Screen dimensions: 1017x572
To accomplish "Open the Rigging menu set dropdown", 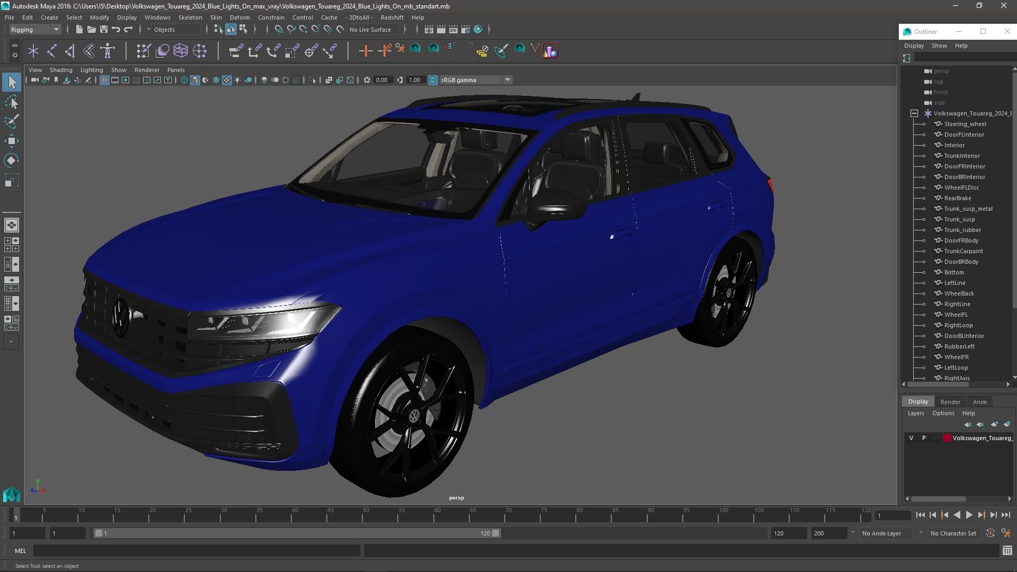I will [x=35, y=30].
